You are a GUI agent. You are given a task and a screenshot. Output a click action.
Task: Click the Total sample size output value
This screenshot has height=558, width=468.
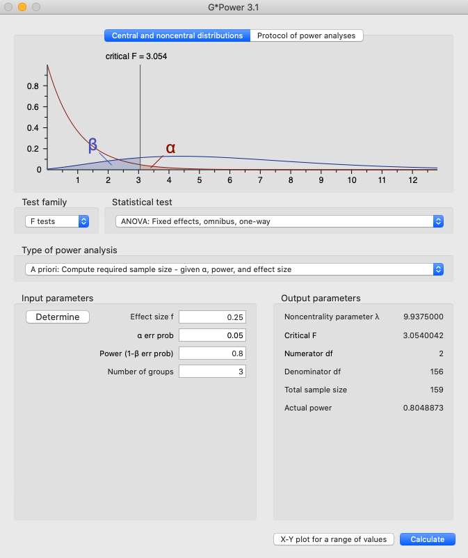tap(435, 390)
